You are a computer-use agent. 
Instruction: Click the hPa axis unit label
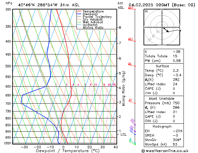(9, 3)
